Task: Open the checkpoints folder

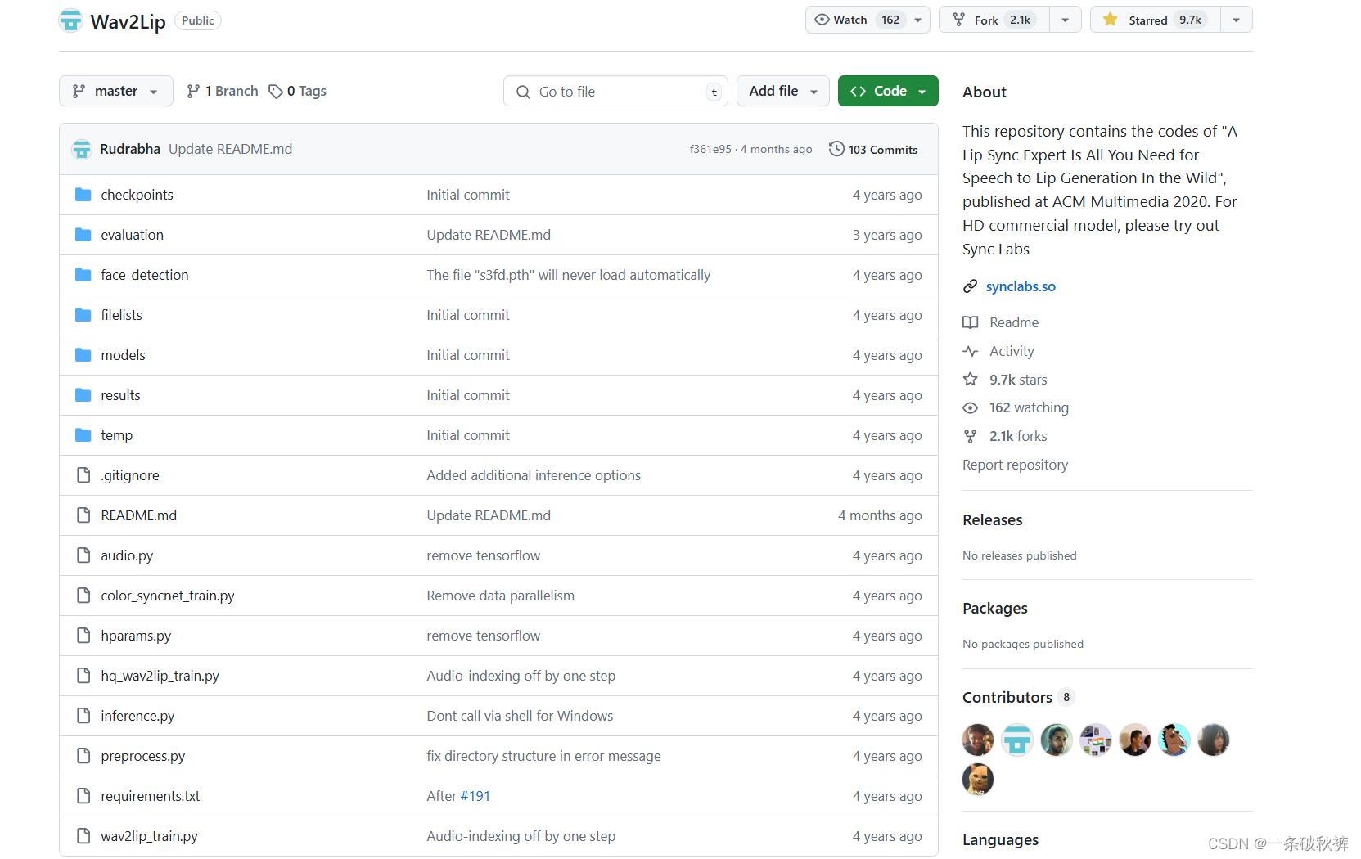Action: pos(137,195)
